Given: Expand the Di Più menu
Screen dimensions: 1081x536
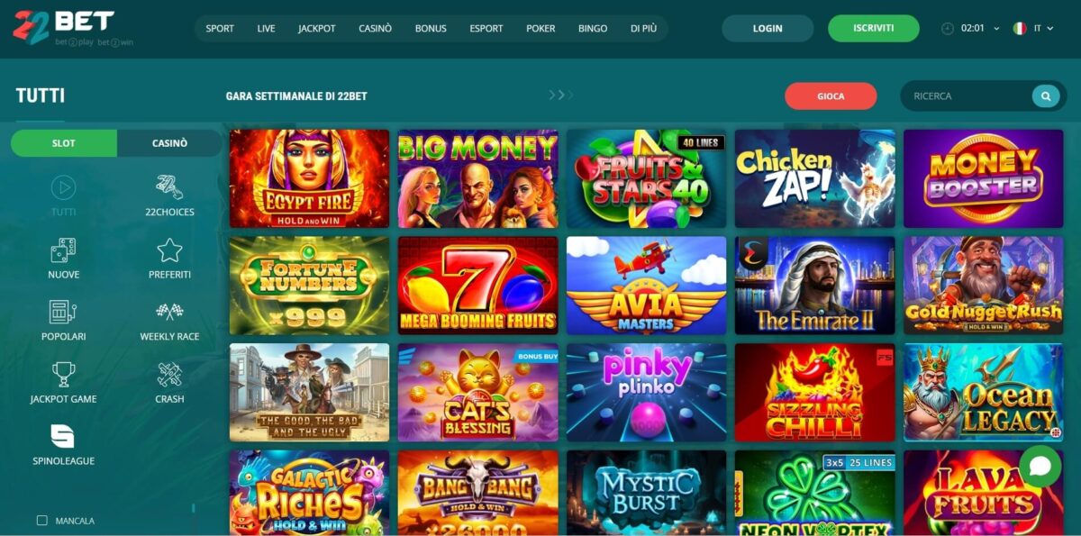Looking at the screenshot, I should point(643,28).
